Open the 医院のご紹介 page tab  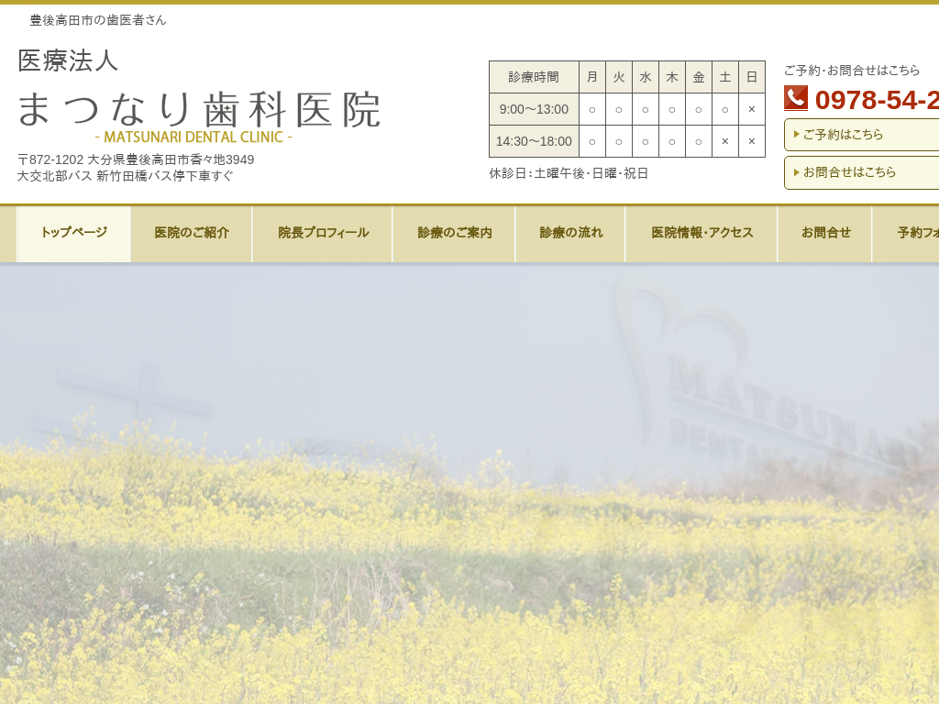click(191, 233)
